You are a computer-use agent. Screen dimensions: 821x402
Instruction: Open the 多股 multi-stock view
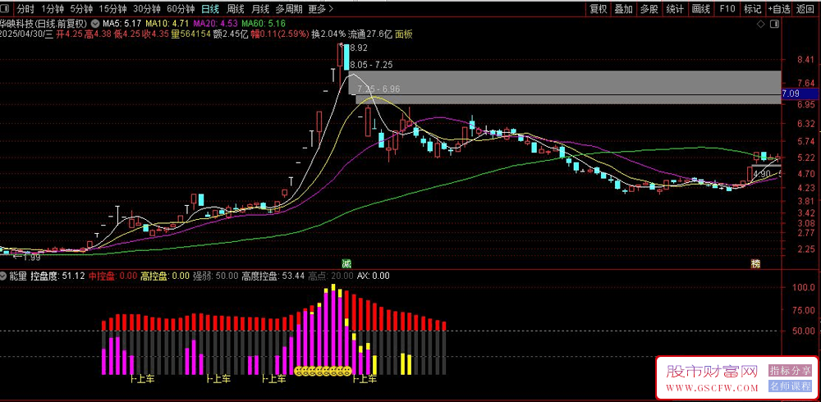pos(649,8)
